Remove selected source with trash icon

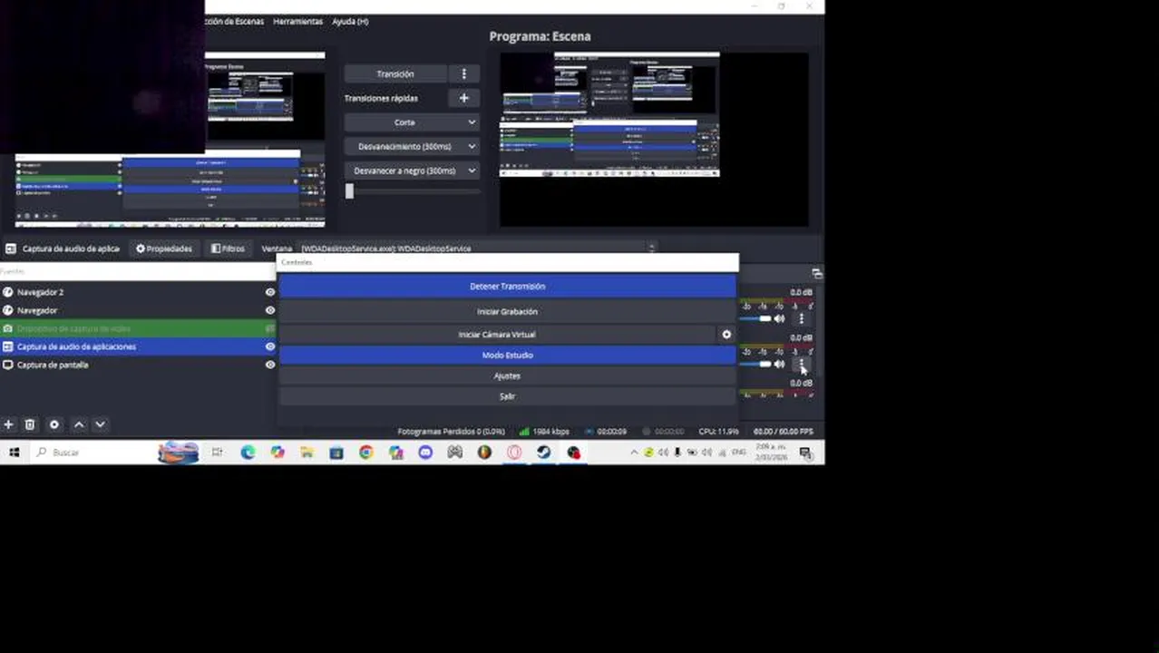tap(30, 424)
